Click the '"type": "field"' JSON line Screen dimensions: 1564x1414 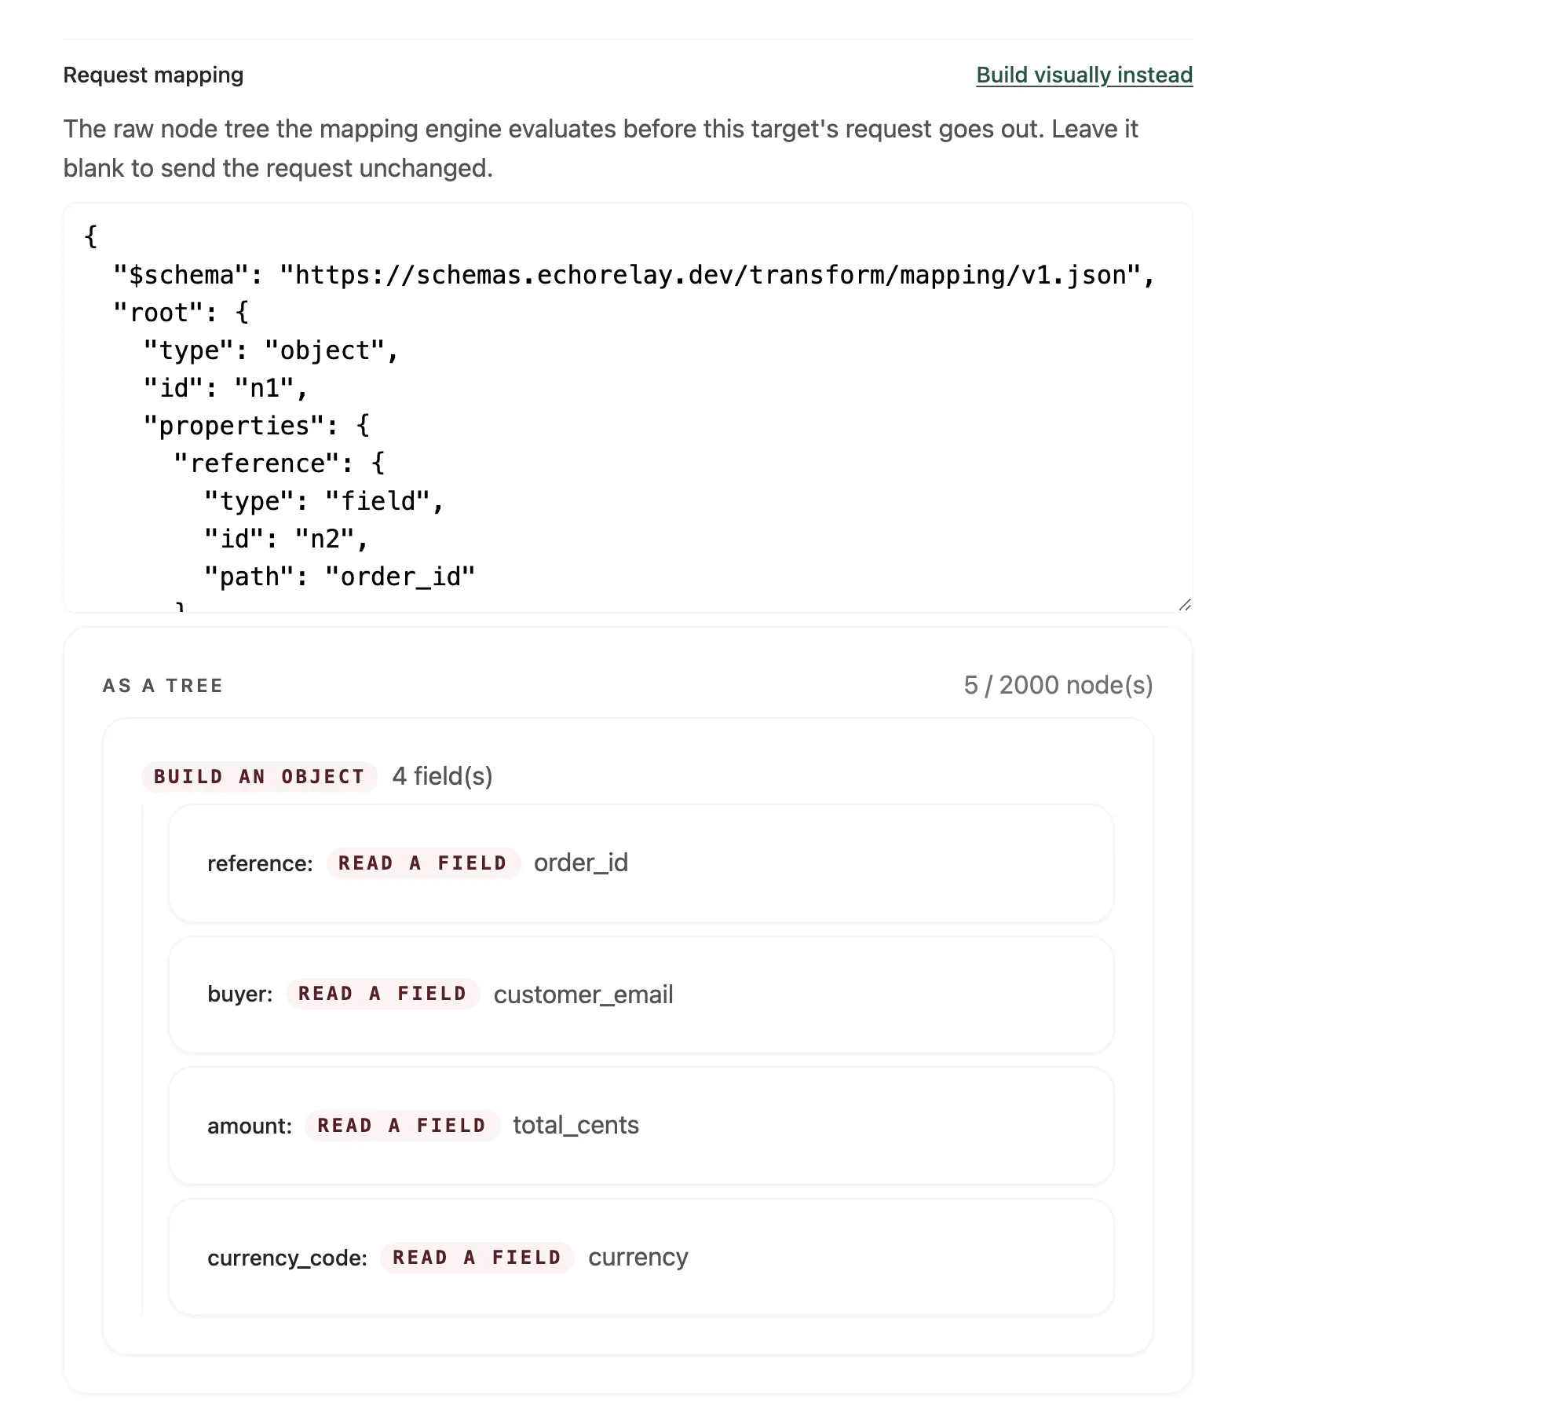point(324,501)
